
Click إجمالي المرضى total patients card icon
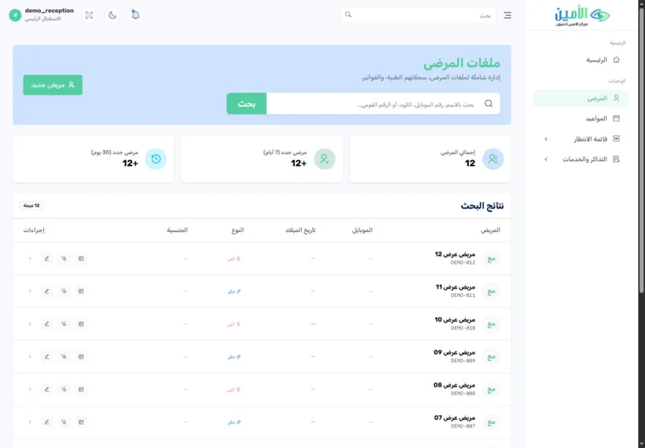[x=493, y=159]
